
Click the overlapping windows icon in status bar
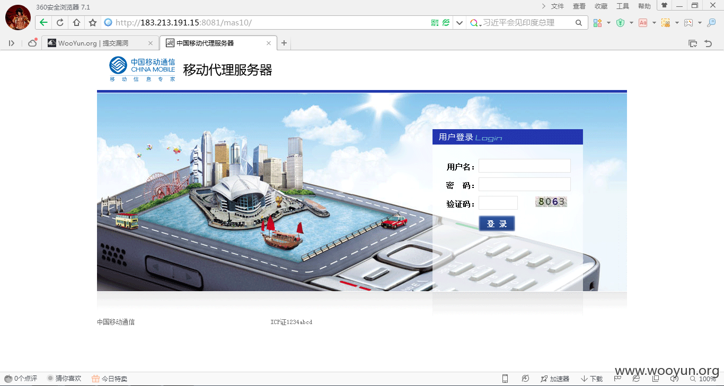[x=656, y=379]
